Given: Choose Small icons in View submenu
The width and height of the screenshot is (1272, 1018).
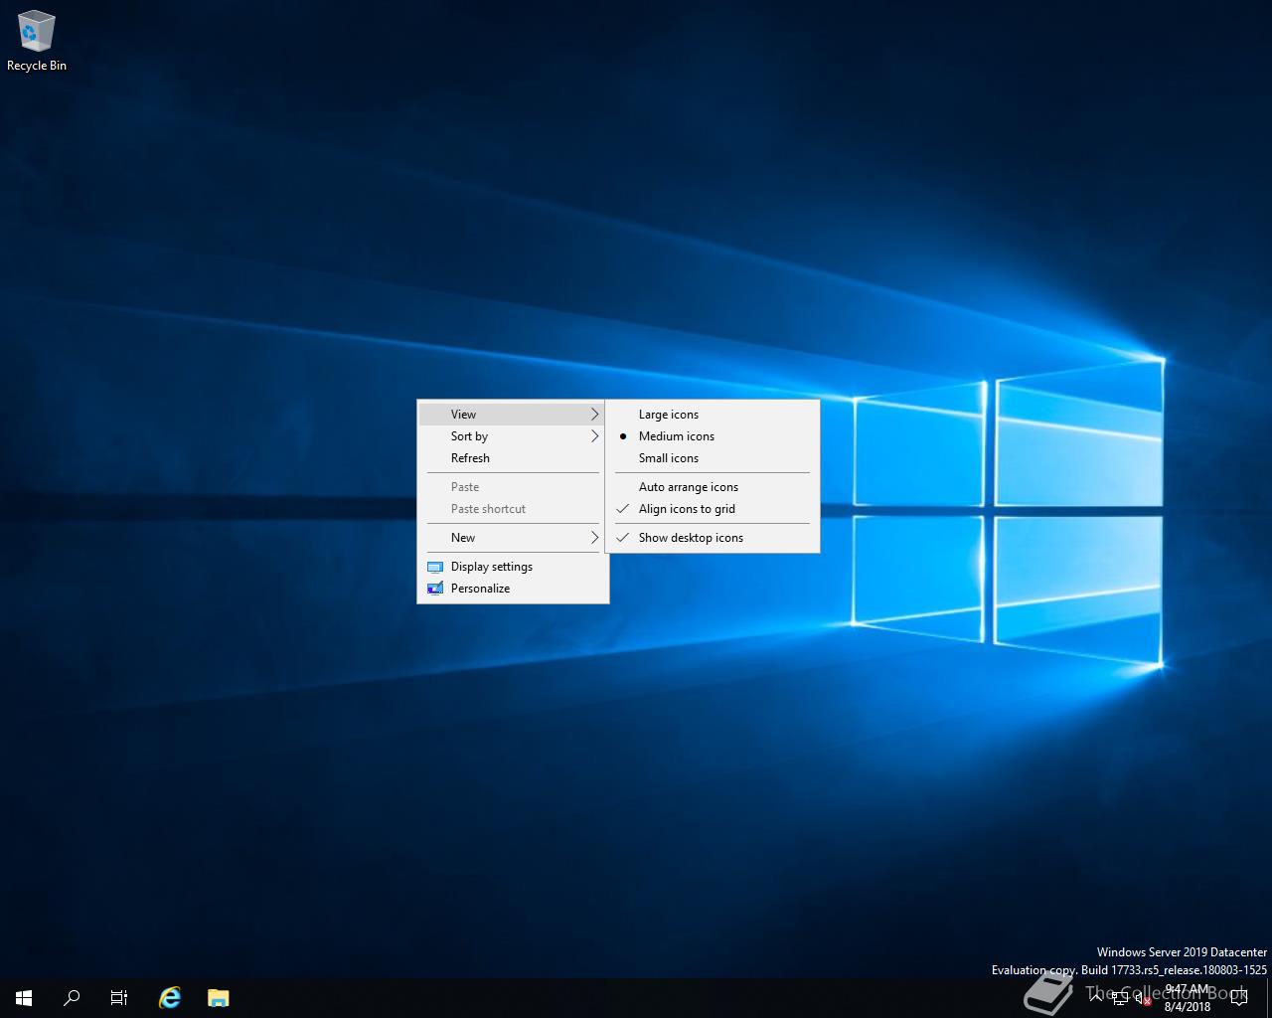Looking at the screenshot, I should pyautogui.click(x=713, y=458).
